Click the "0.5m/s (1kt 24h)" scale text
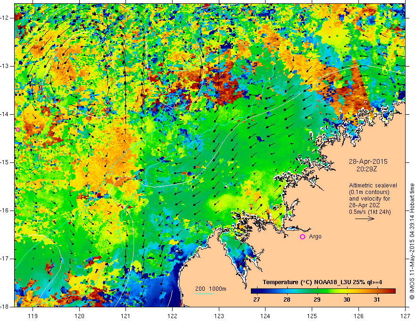Image resolution: width=415 pixels, height=321 pixels. coord(370,212)
